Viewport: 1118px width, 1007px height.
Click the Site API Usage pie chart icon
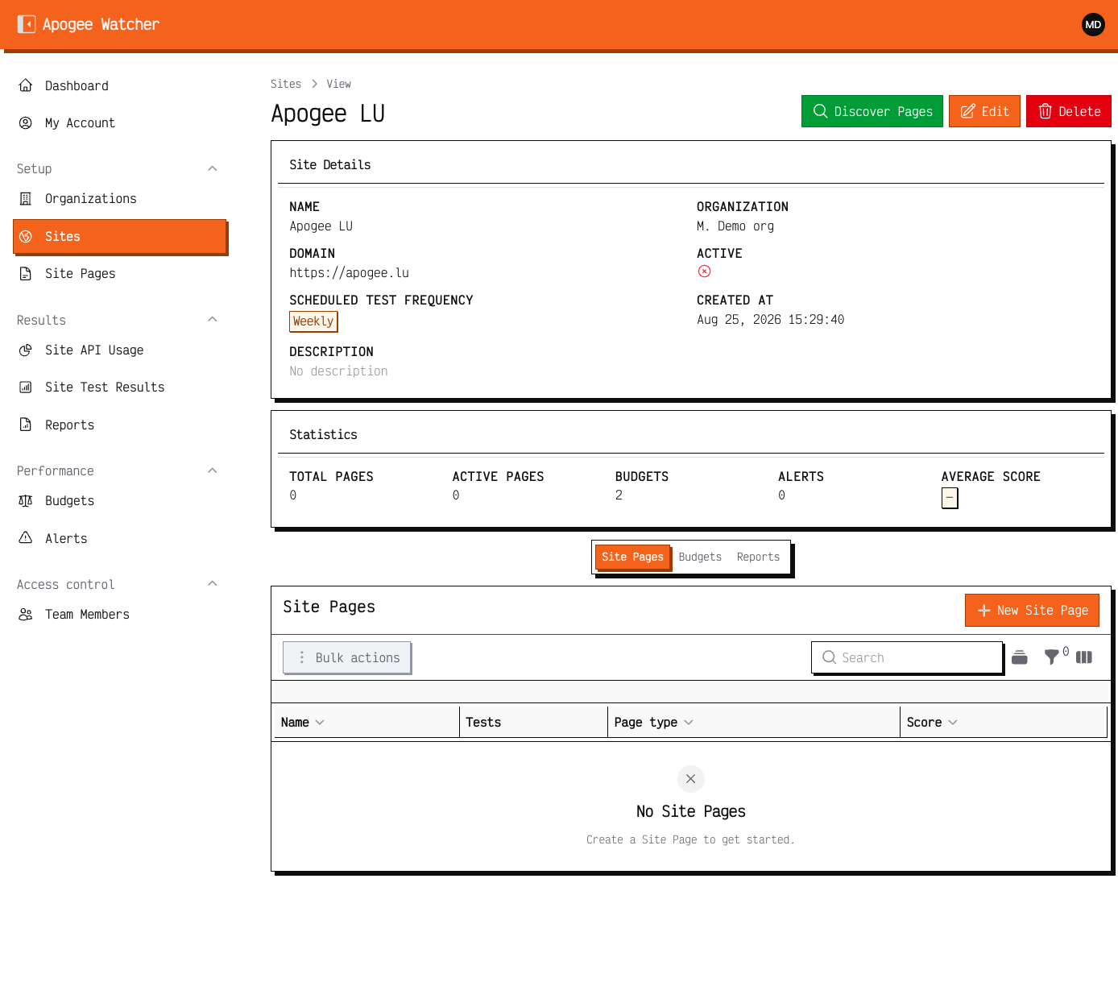pos(26,350)
